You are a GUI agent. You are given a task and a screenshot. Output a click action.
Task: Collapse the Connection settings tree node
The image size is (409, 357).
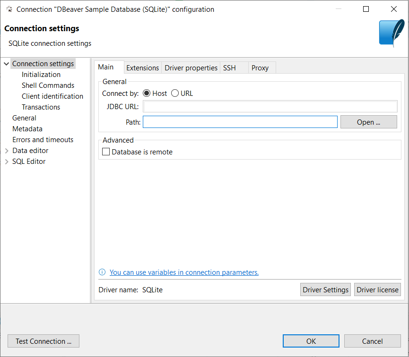coord(7,64)
